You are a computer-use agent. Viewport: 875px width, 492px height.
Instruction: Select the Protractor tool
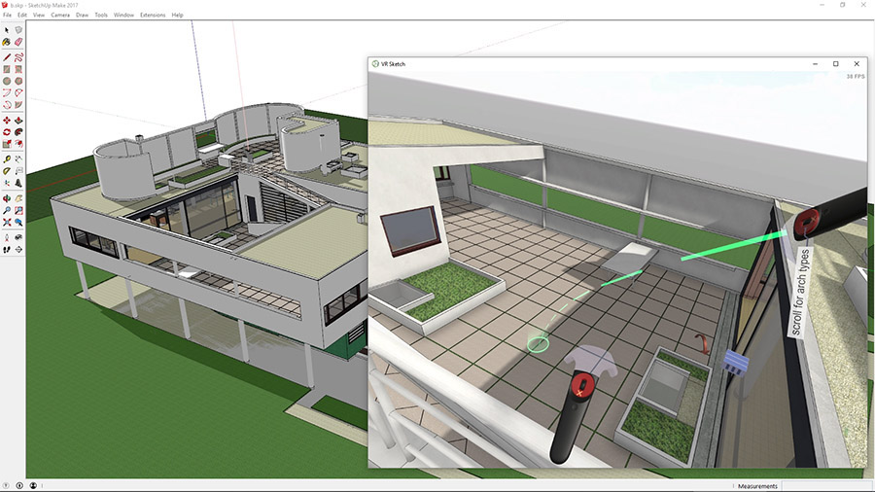(x=7, y=171)
